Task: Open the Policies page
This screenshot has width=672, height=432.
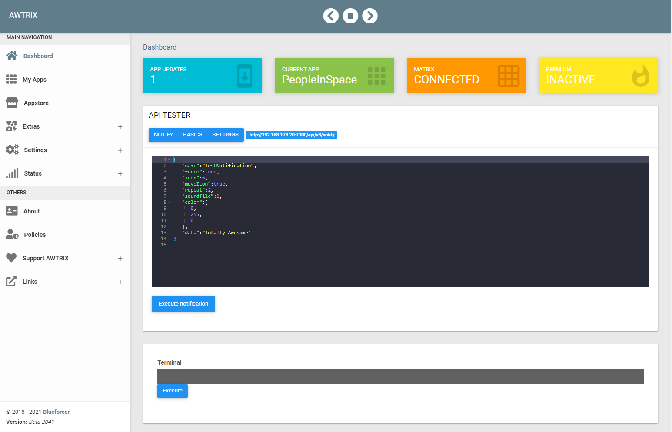Action: tap(65, 235)
